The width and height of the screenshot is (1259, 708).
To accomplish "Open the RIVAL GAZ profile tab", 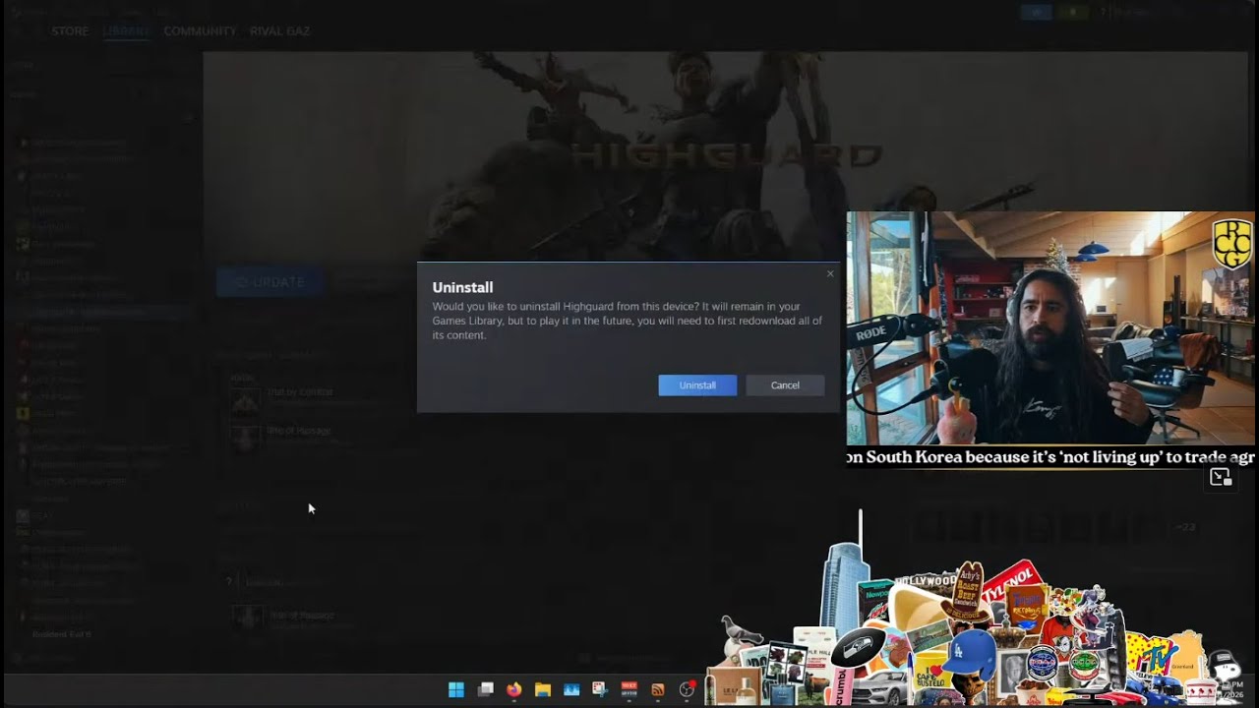I will click(279, 31).
